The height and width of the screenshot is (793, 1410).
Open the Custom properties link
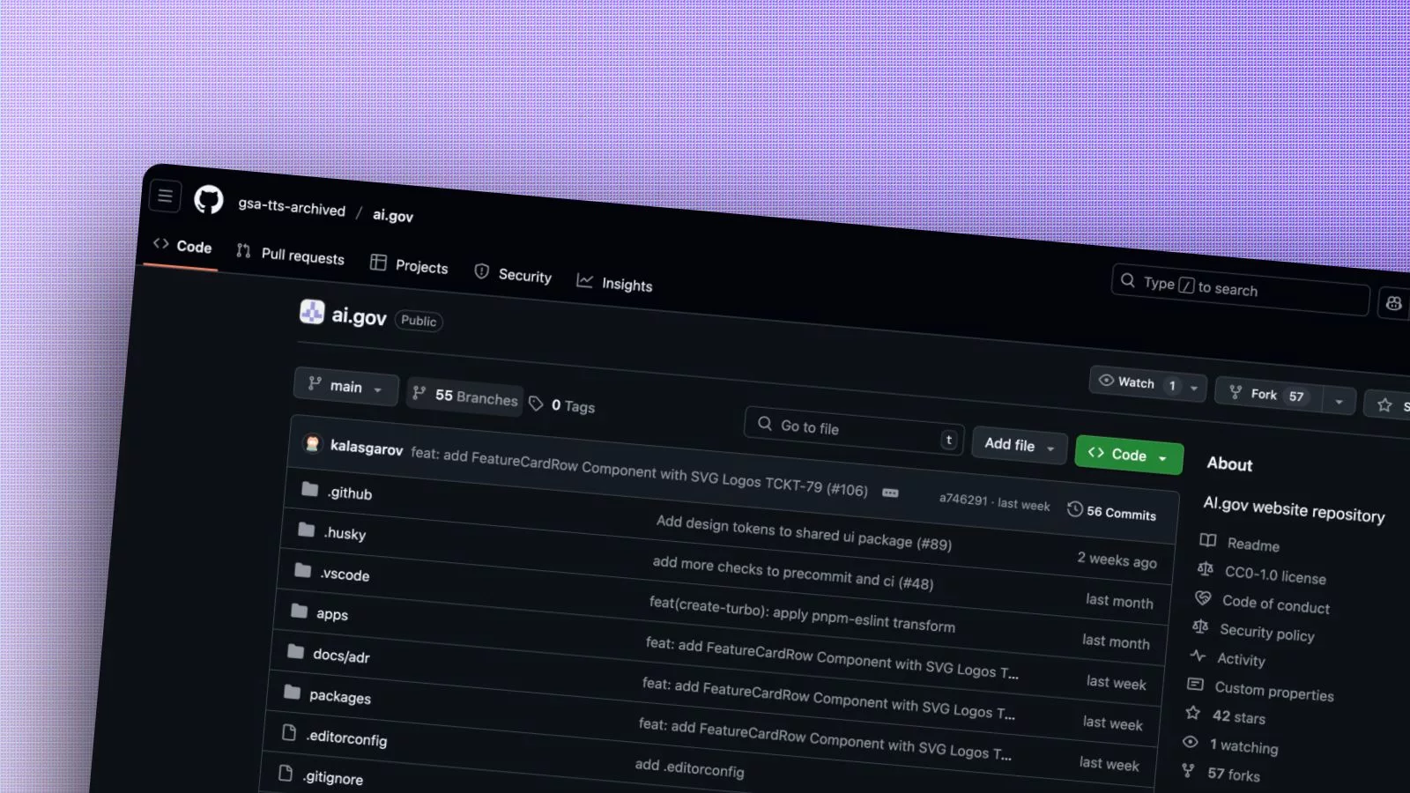pyautogui.click(x=1273, y=691)
